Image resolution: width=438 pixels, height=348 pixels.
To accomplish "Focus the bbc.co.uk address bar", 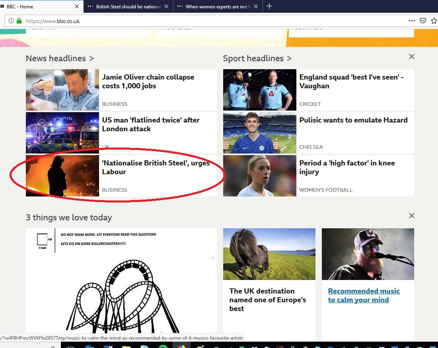I will click(x=207, y=21).
